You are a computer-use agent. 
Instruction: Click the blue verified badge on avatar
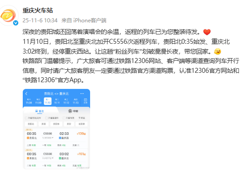[16, 23]
